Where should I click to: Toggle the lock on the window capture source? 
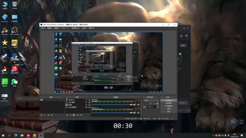point(89,102)
